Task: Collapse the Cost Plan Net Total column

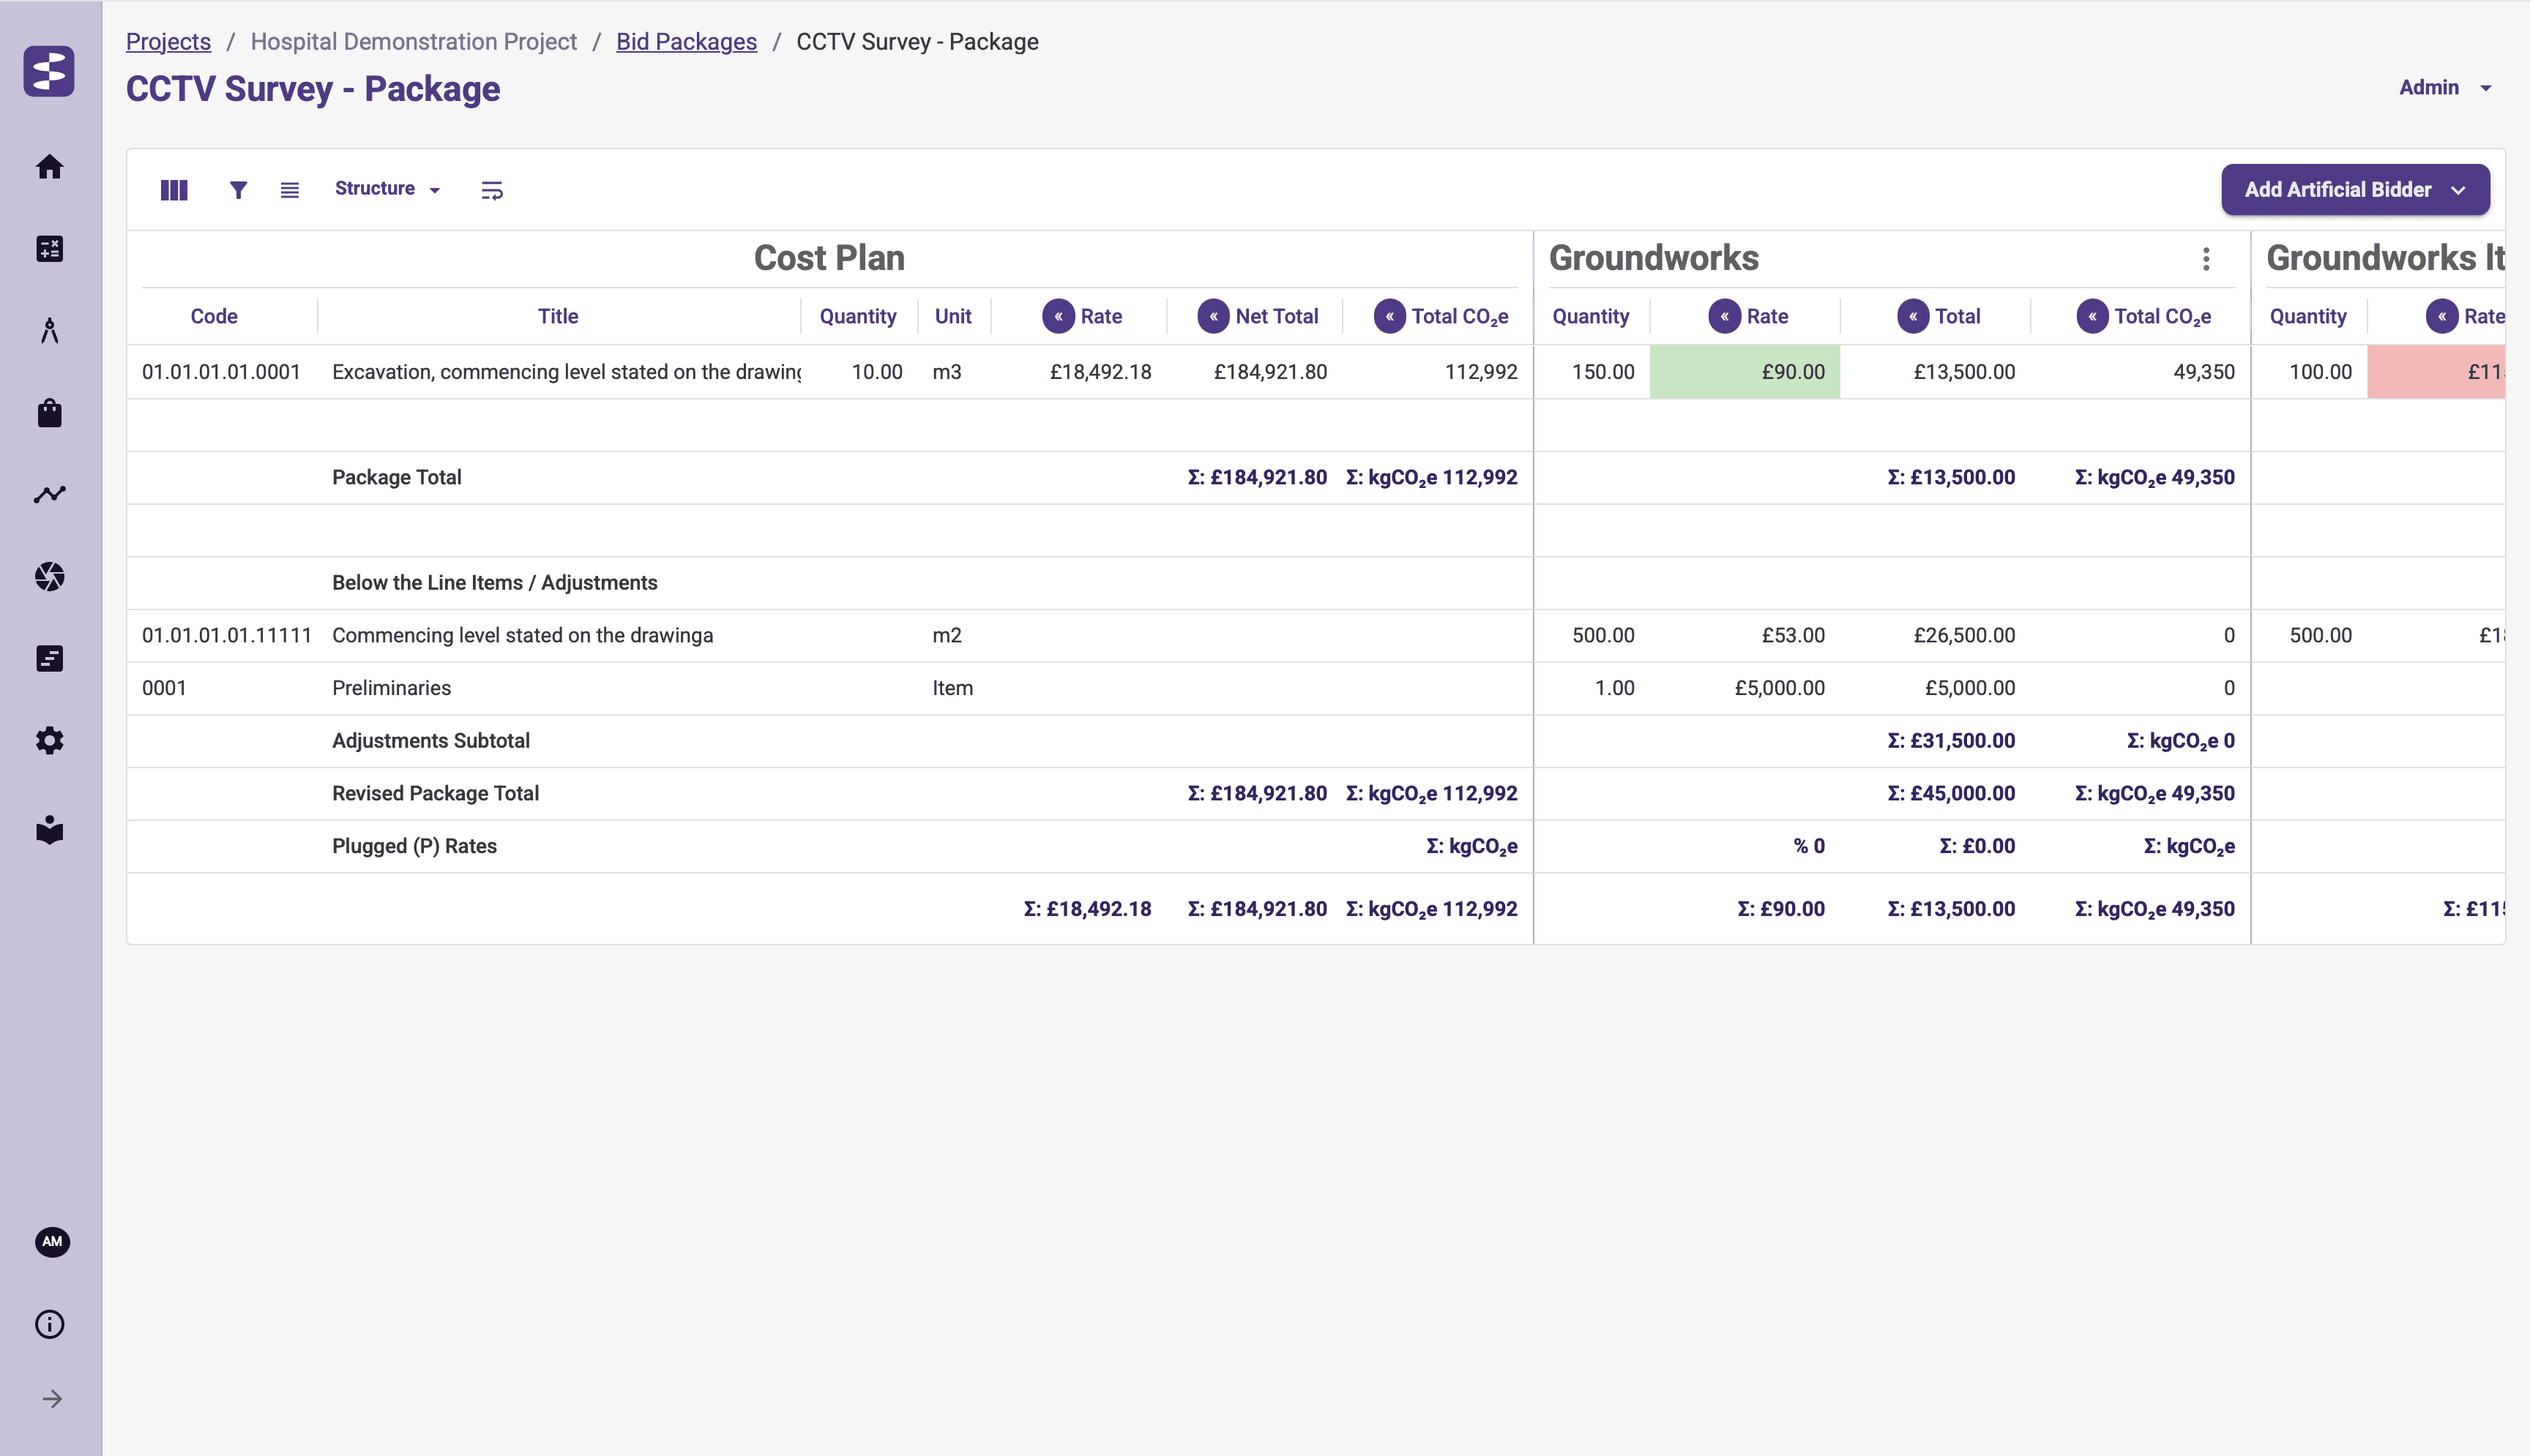Action: (x=1212, y=316)
